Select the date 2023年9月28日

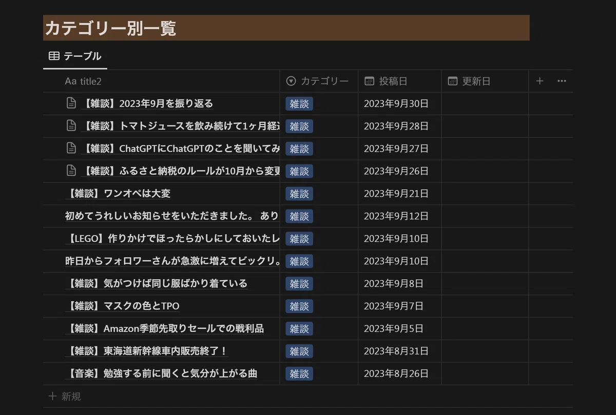pyautogui.click(x=396, y=126)
